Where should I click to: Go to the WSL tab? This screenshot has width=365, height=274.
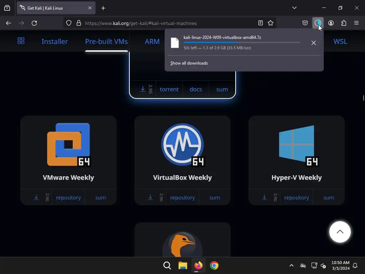pyautogui.click(x=340, y=41)
